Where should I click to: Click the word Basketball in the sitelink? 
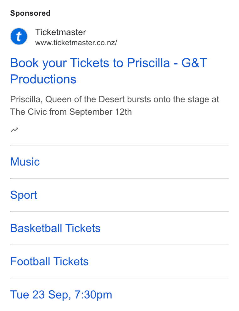[36, 228]
